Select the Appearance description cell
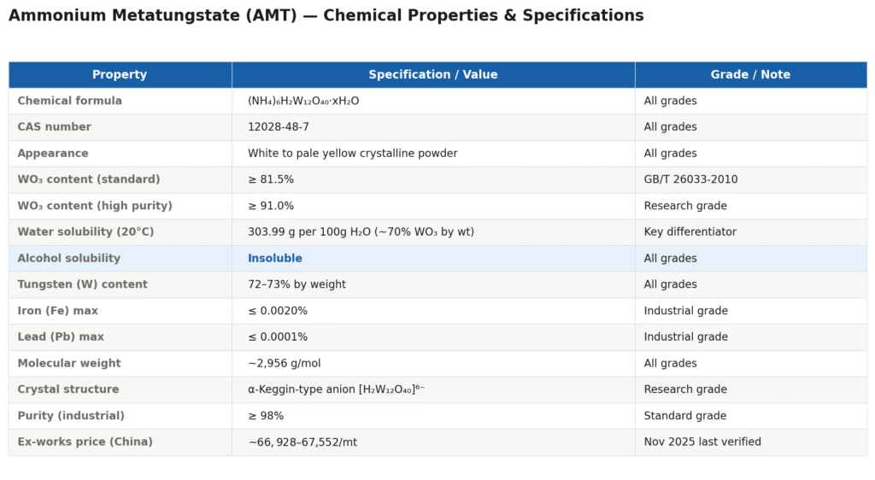Image resolution: width=875 pixels, height=480 pixels. [x=352, y=154]
